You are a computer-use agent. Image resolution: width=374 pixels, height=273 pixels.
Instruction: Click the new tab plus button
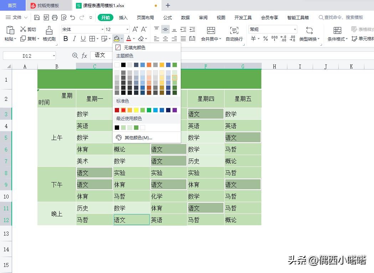click(168, 5)
